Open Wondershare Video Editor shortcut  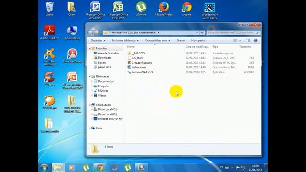209,11
